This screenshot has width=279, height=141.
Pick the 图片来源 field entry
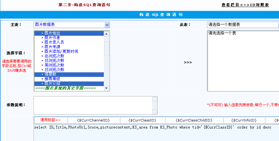[52, 47]
